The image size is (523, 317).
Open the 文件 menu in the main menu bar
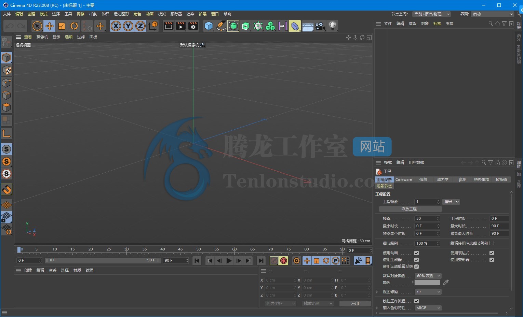(x=7, y=14)
